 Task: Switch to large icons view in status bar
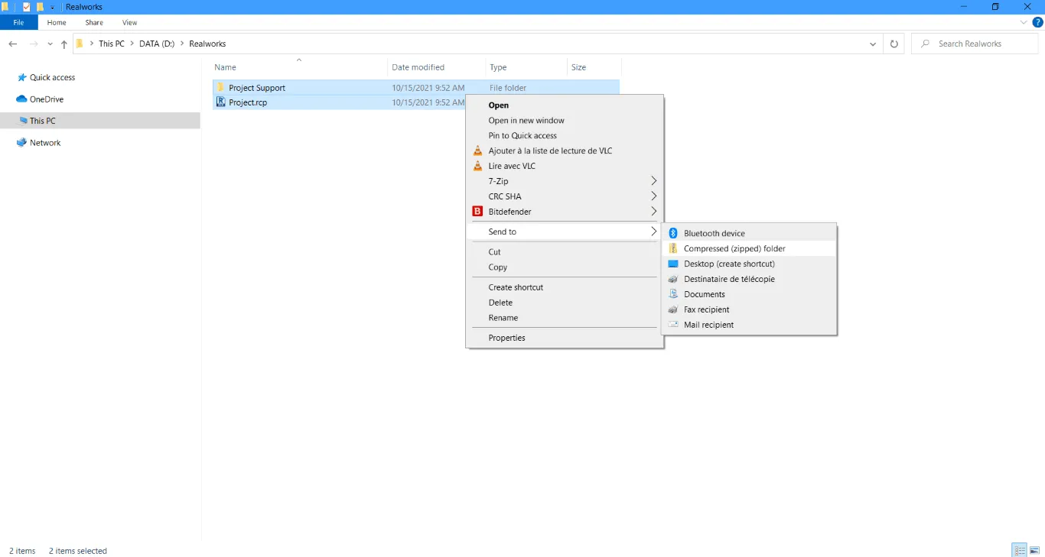coord(1034,550)
